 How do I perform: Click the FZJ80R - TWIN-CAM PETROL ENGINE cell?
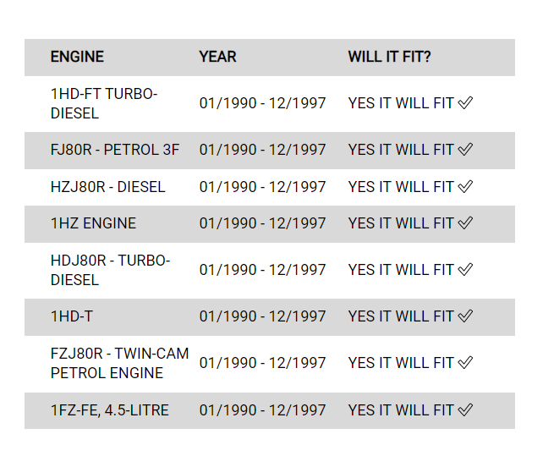(119, 363)
